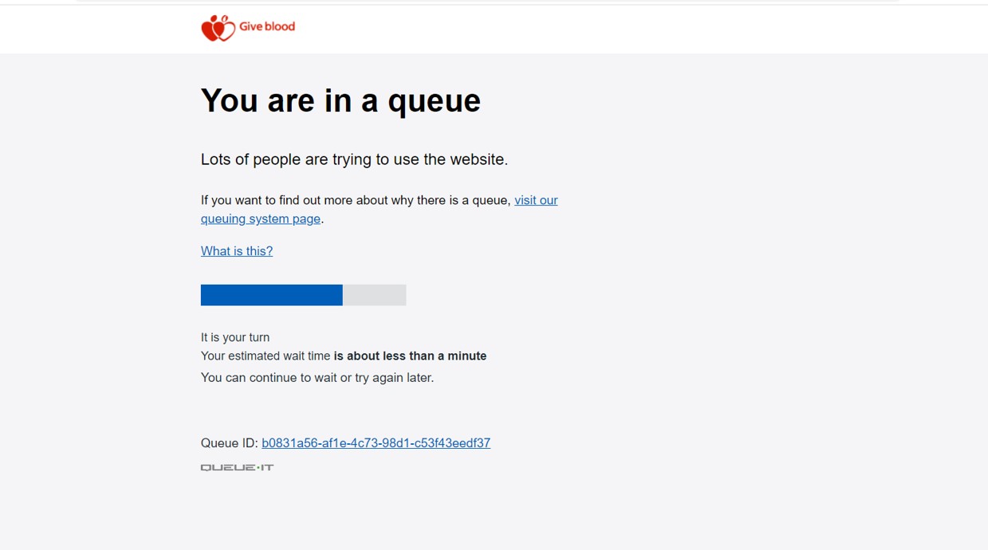Click the red "Give blood" logo text
This screenshot has width=988, height=550.
tap(267, 26)
